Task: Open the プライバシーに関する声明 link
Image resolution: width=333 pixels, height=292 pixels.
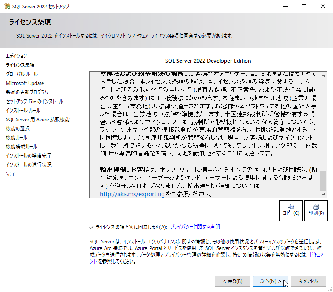Action: (x=195, y=227)
